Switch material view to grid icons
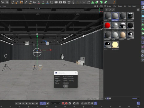The height and width of the screenshot is (108, 144). pyautogui.click(x=108, y=98)
